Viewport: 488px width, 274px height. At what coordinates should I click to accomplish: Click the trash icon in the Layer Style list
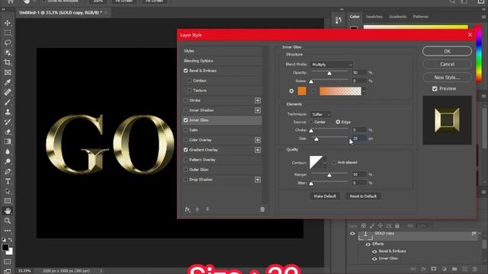tap(262, 210)
